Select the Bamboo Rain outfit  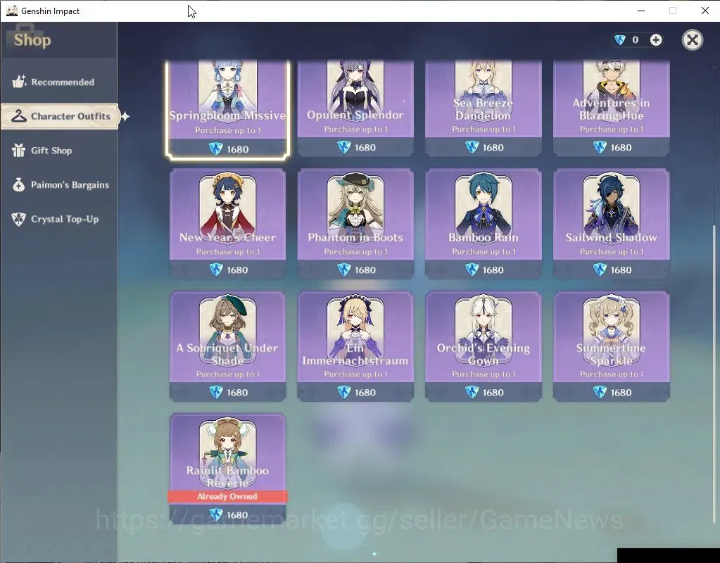tap(484, 224)
